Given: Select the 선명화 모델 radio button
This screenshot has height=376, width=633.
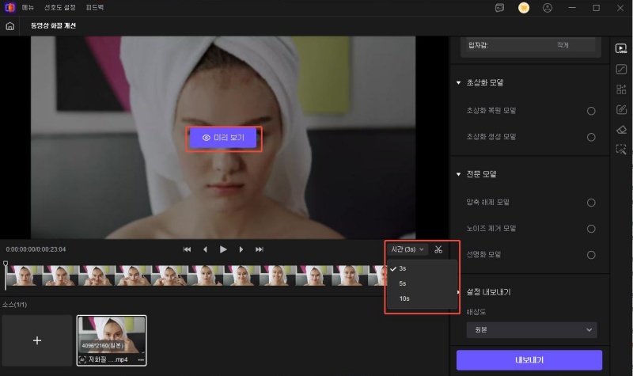Looking at the screenshot, I should [591, 255].
